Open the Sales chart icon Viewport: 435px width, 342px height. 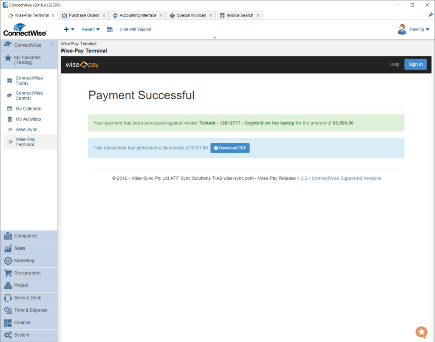(x=8, y=248)
